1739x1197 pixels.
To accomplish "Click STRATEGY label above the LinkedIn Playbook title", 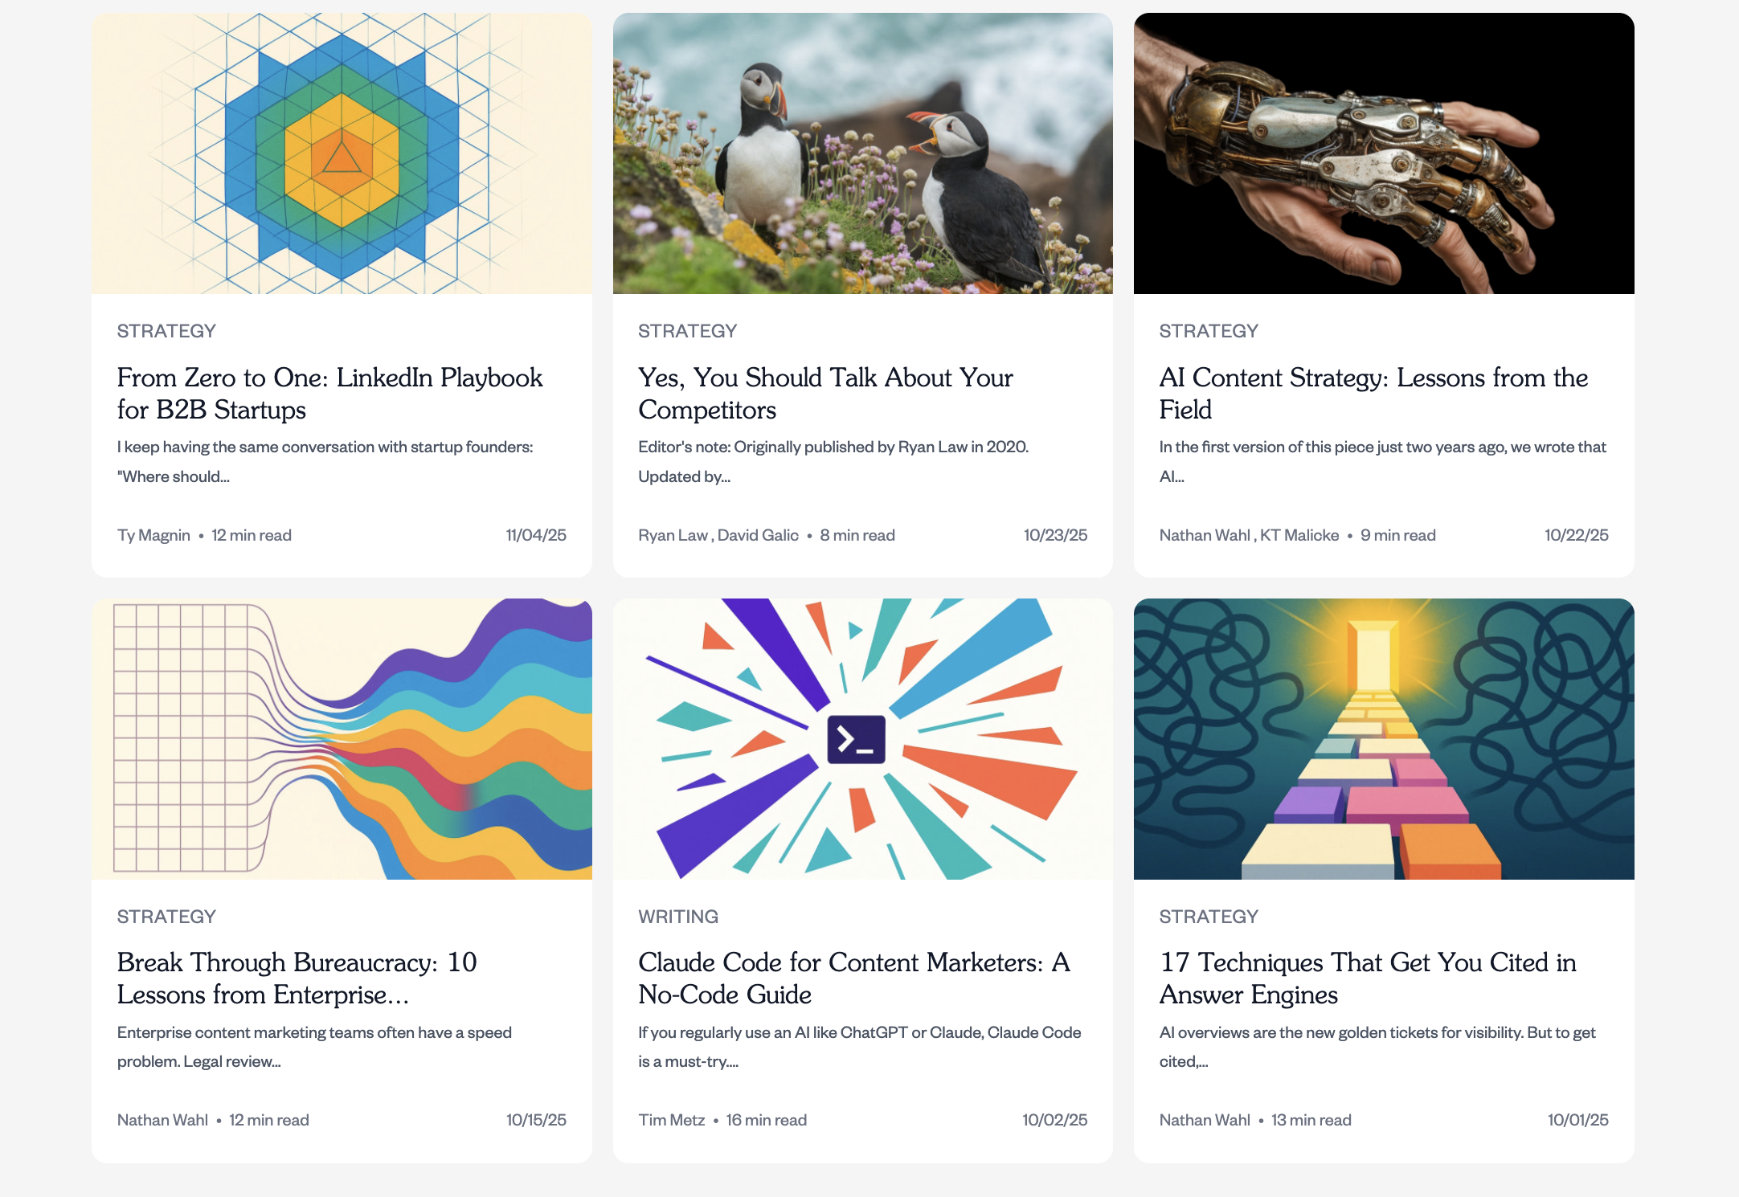I will point(166,331).
